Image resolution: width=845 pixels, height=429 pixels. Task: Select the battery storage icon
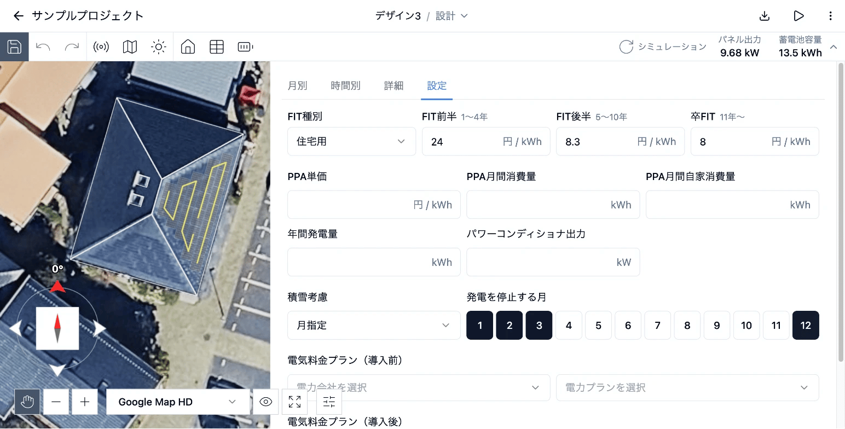(x=246, y=47)
